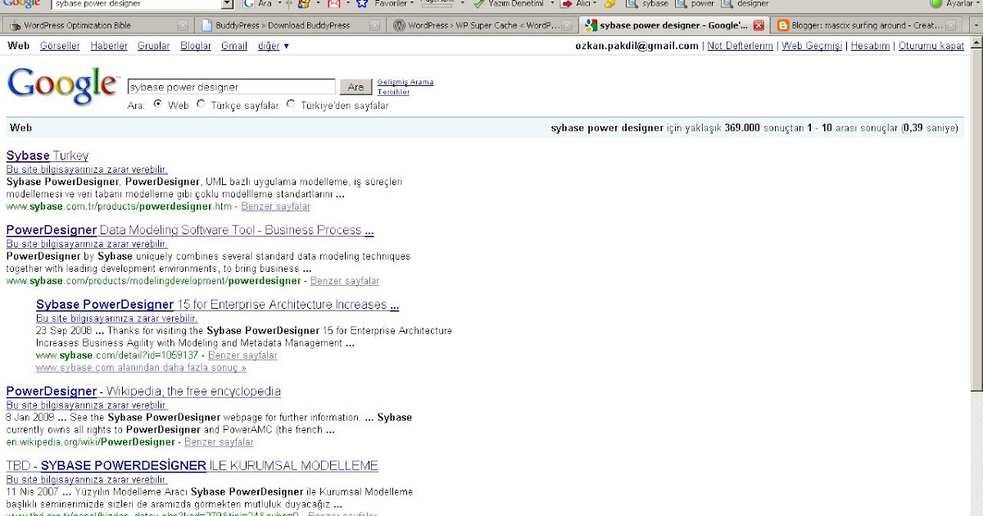Find the word 'designer' via toolbar button
Viewport: 983px width, 516px height.
click(x=746, y=3)
